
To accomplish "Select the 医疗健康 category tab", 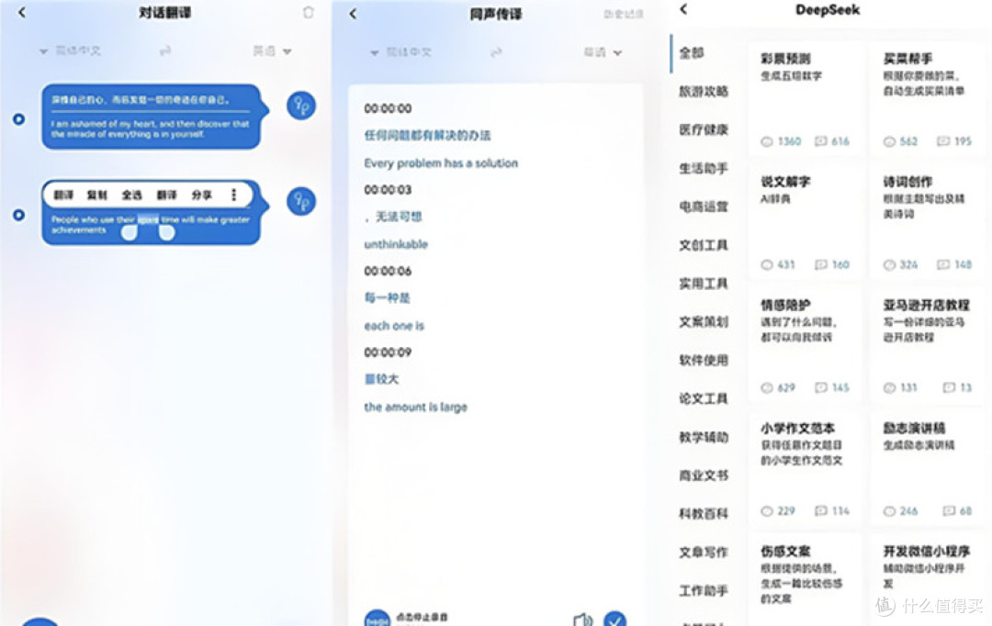I will (704, 129).
